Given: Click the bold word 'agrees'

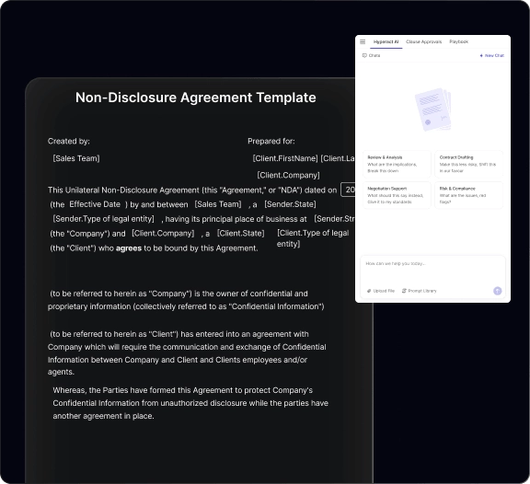Looking at the screenshot, I should coord(129,248).
